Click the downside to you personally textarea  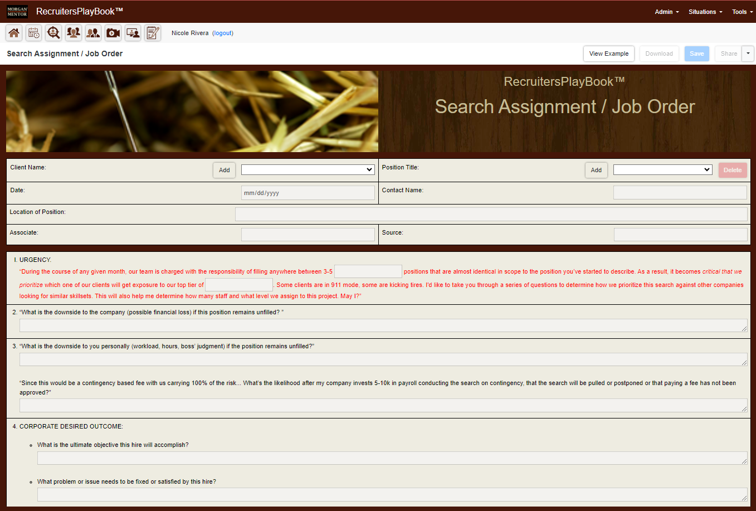click(383, 359)
